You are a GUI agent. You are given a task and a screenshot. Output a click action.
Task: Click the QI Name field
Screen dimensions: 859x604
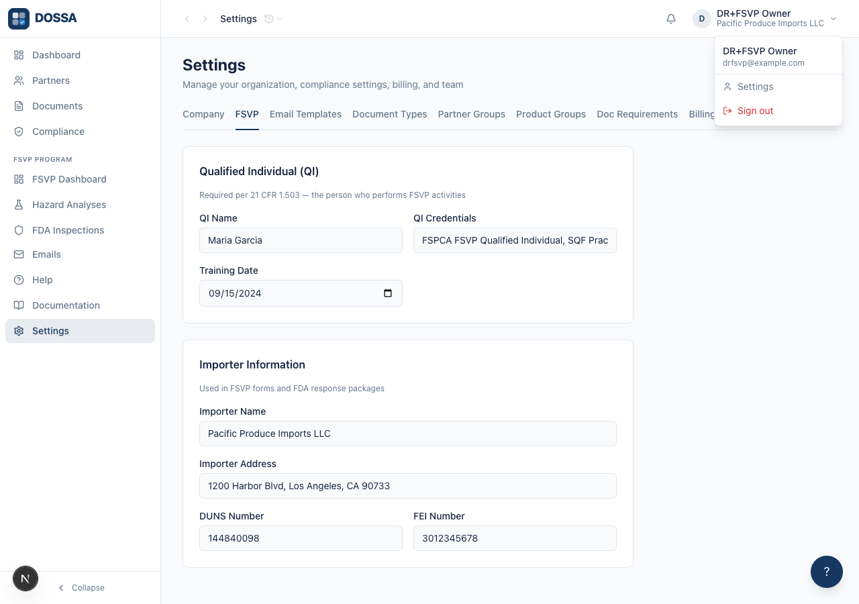click(301, 240)
